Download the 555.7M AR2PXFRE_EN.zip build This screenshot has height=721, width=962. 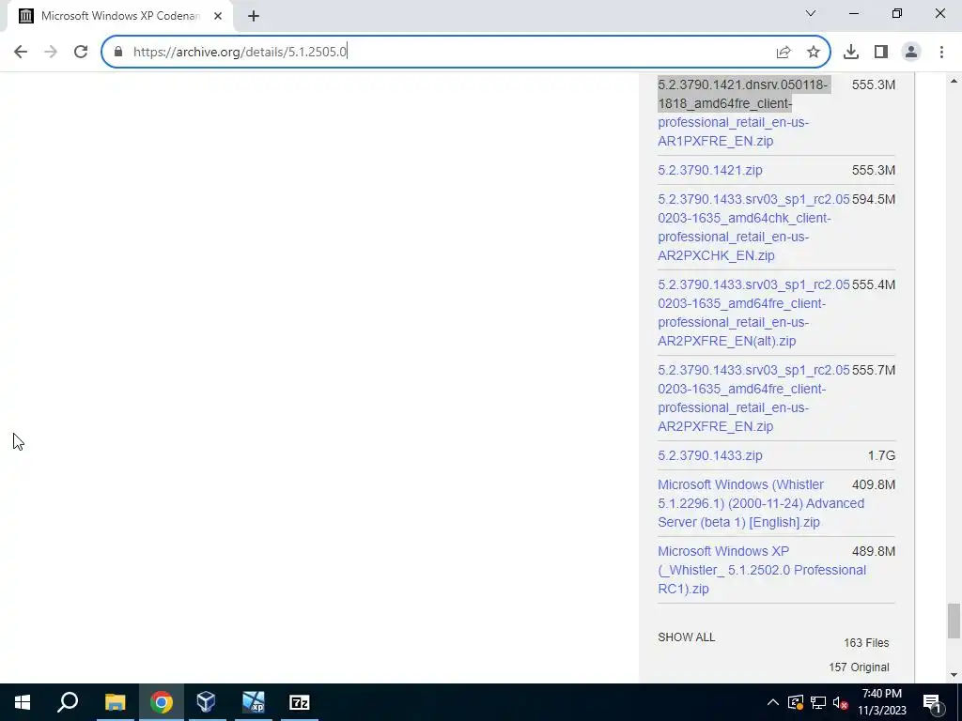753,398
